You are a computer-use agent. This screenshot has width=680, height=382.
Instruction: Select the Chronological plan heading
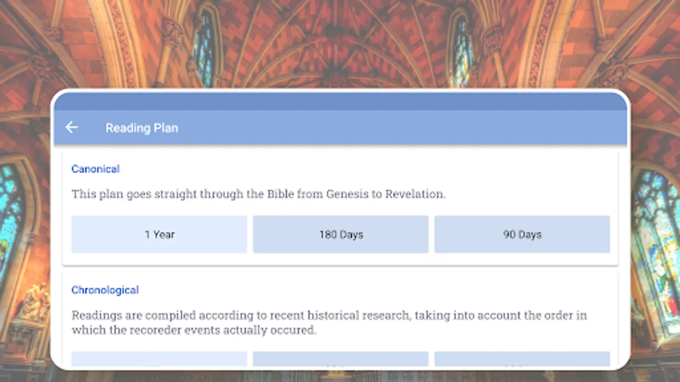tap(105, 290)
